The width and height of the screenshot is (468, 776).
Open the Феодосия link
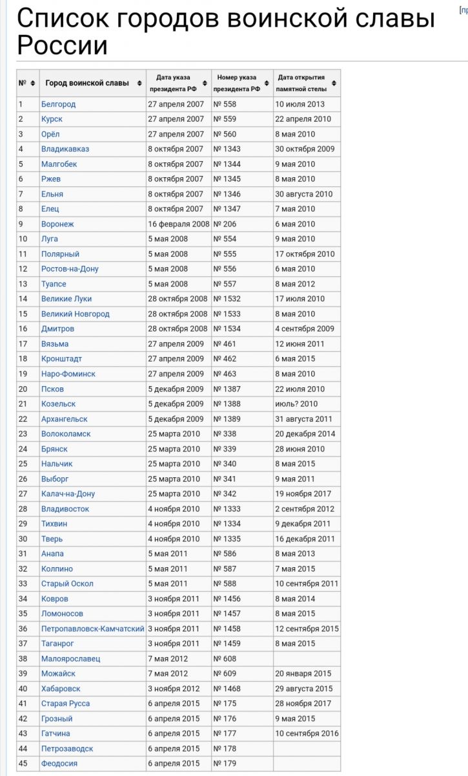click(59, 764)
